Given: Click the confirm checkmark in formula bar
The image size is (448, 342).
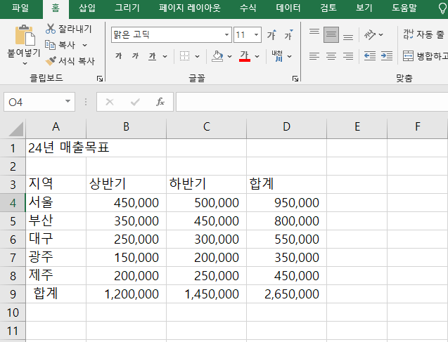Looking at the screenshot, I should point(135,102).
